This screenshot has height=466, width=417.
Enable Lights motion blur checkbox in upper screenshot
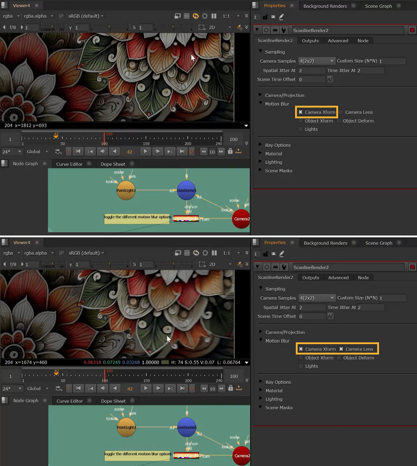(300, 129)
